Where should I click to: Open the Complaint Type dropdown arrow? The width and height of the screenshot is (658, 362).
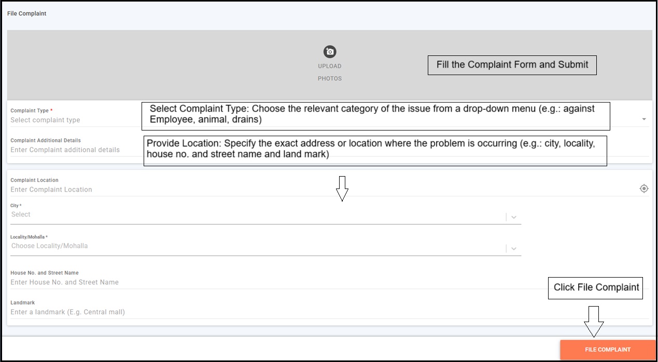pyautogui.click(x=644, y=119)
